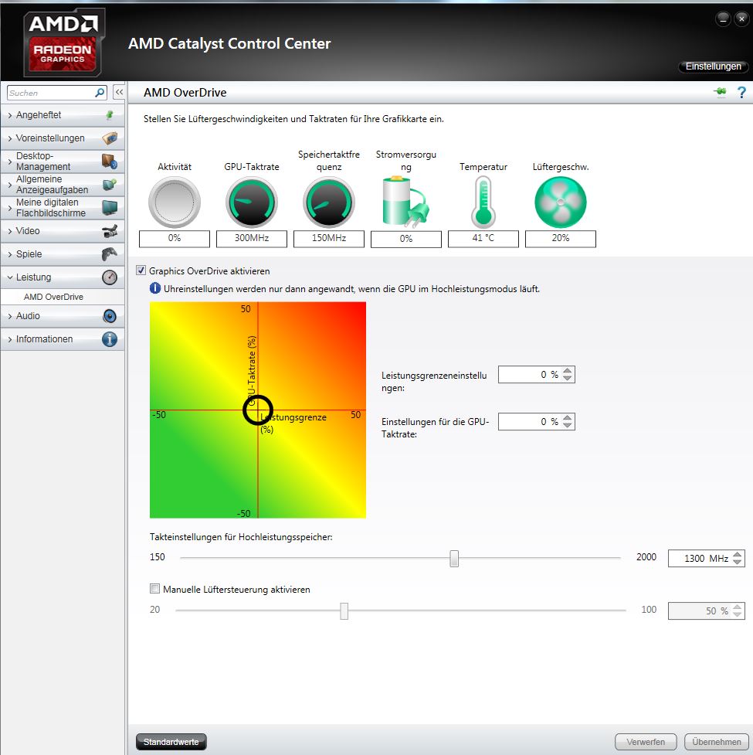
Task: Click the black circle marker in color graph
Action: pyautogui.click(x=258, y=410)
